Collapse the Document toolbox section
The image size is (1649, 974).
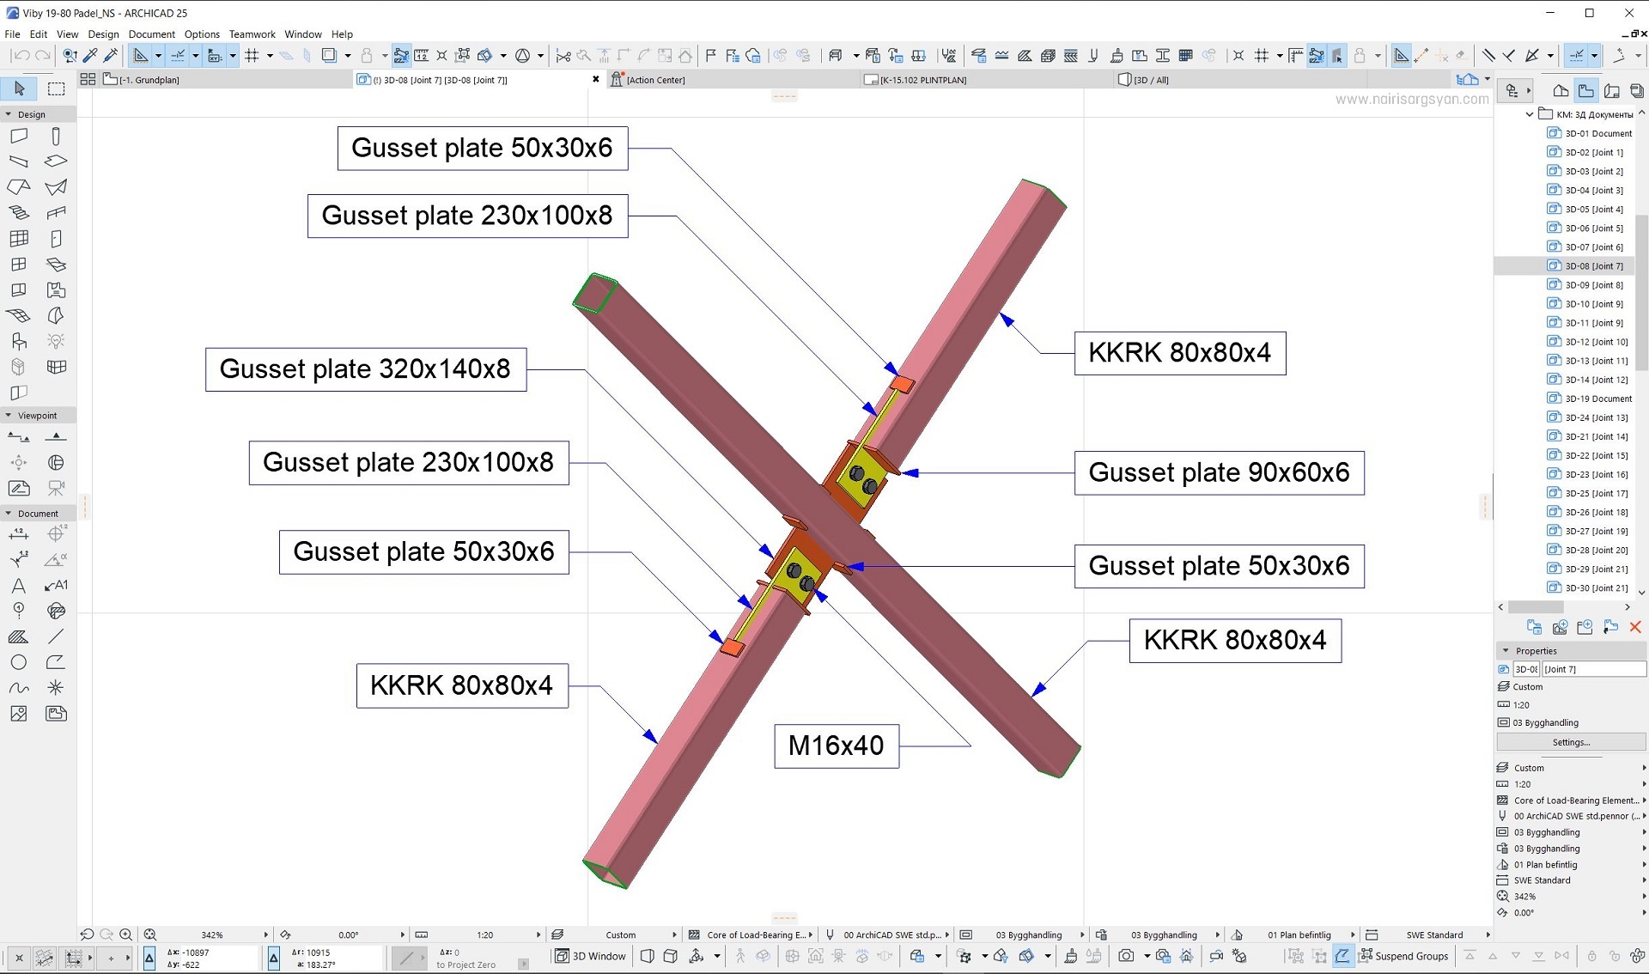point(9,514)
